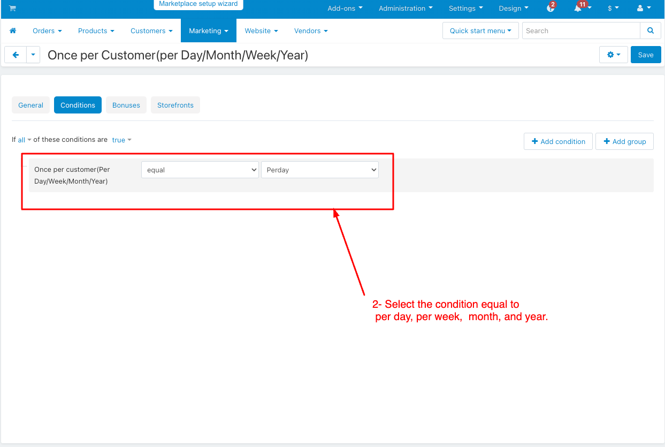Click the shopping cart icon
The height and width of the screenshot is (447, 665).
pos(12,8)
